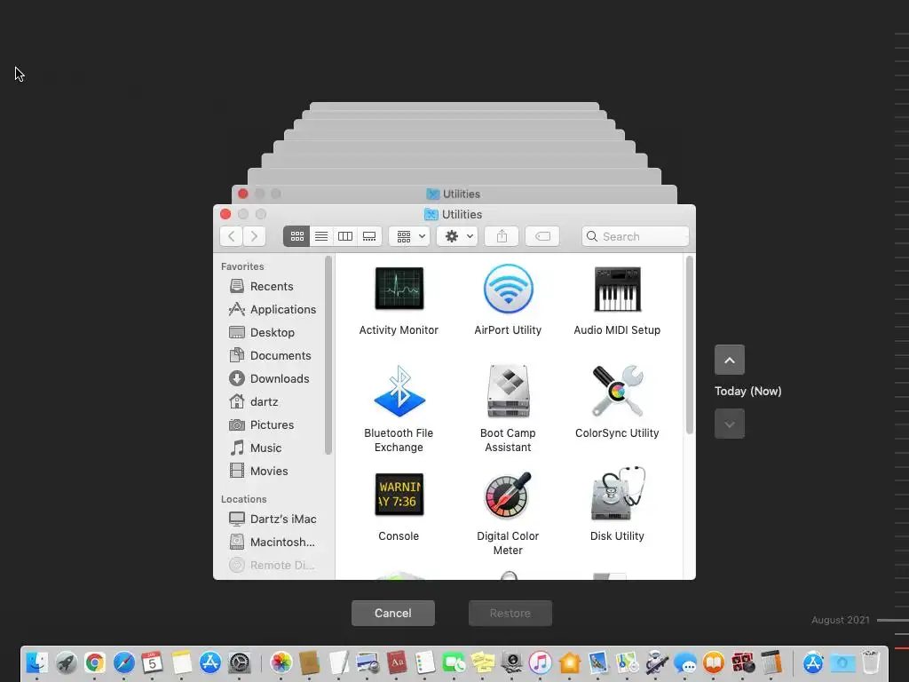This screenshot has height=682, width=909.
Task: Select the Disk Utility icon
Action: point(618,494)
